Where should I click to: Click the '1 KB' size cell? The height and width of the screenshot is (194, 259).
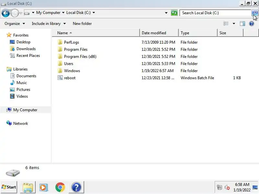tap(237, 78)
